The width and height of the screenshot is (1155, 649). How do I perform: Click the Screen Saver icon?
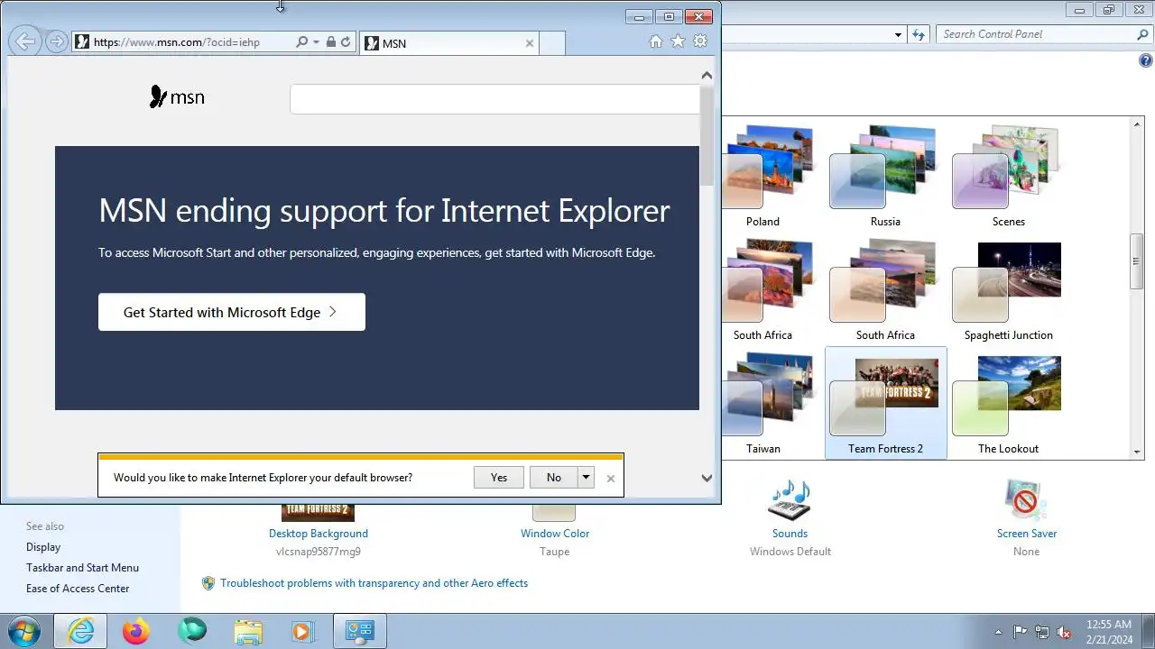[1026, 499]
